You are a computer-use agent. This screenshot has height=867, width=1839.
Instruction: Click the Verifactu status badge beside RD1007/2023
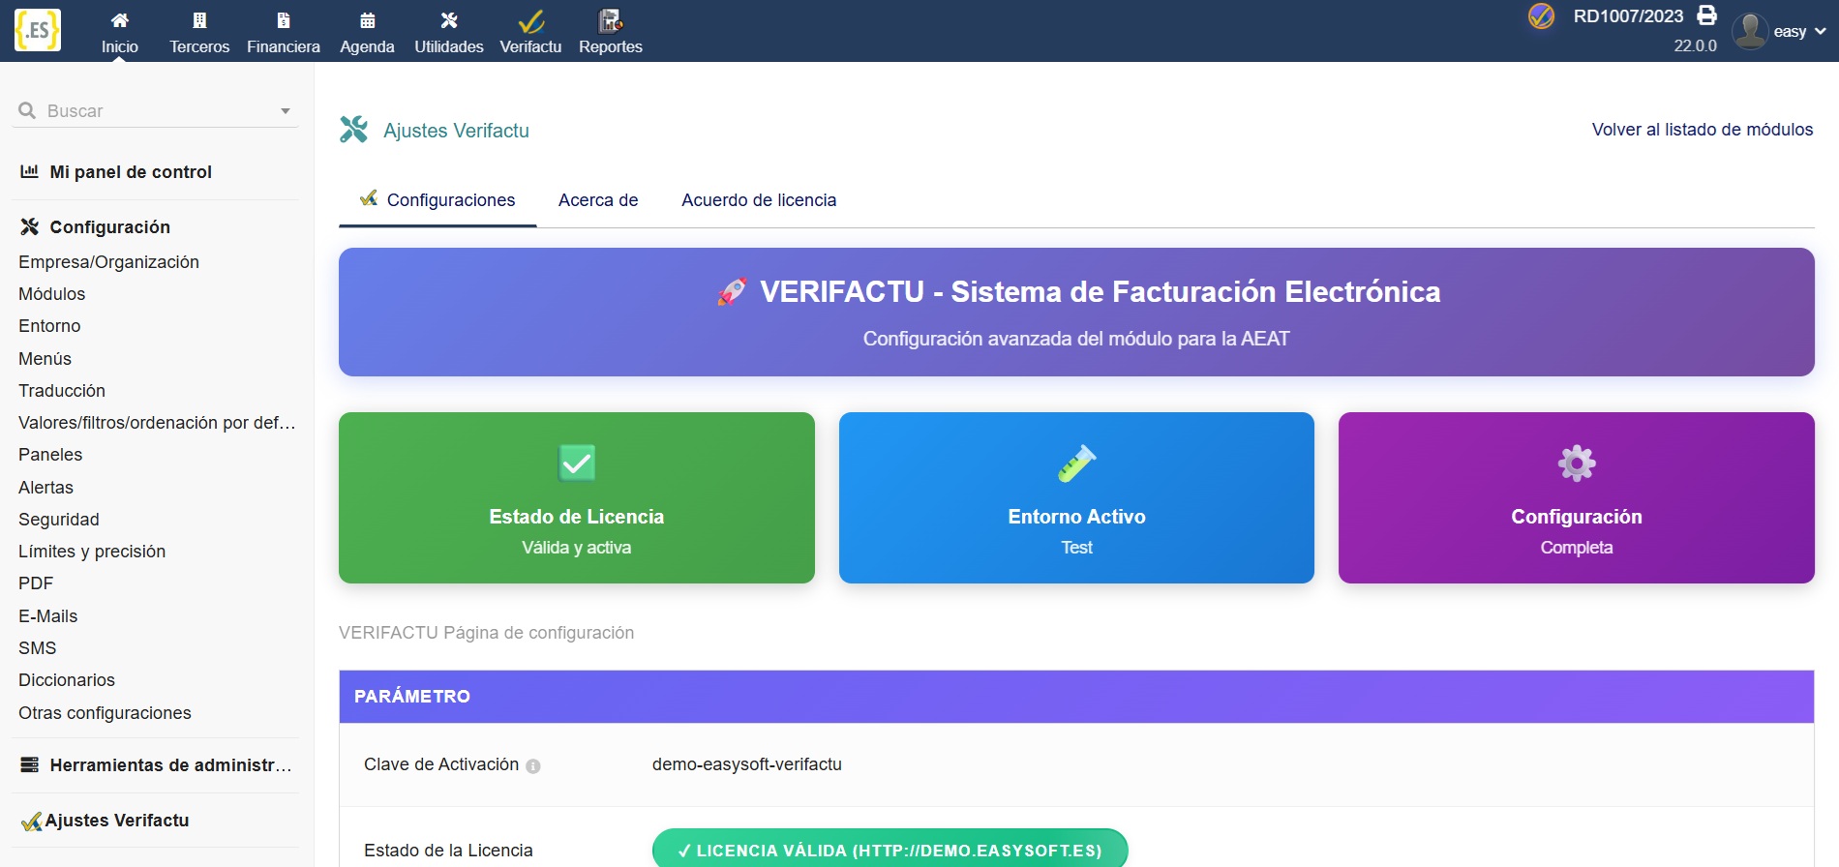pyautogui.click(x=1541, y=16)
